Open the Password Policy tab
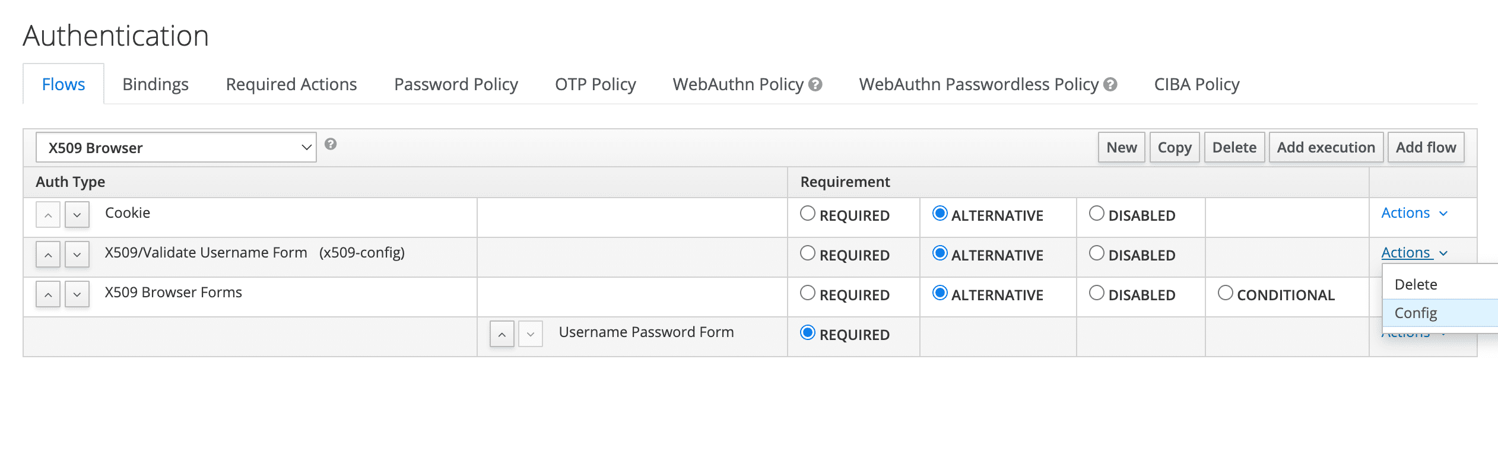 pos(456,84)
